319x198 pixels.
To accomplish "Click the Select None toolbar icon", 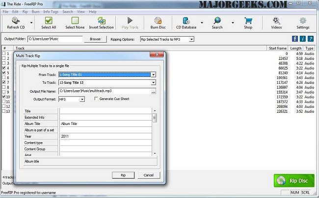I will (75, 21).
